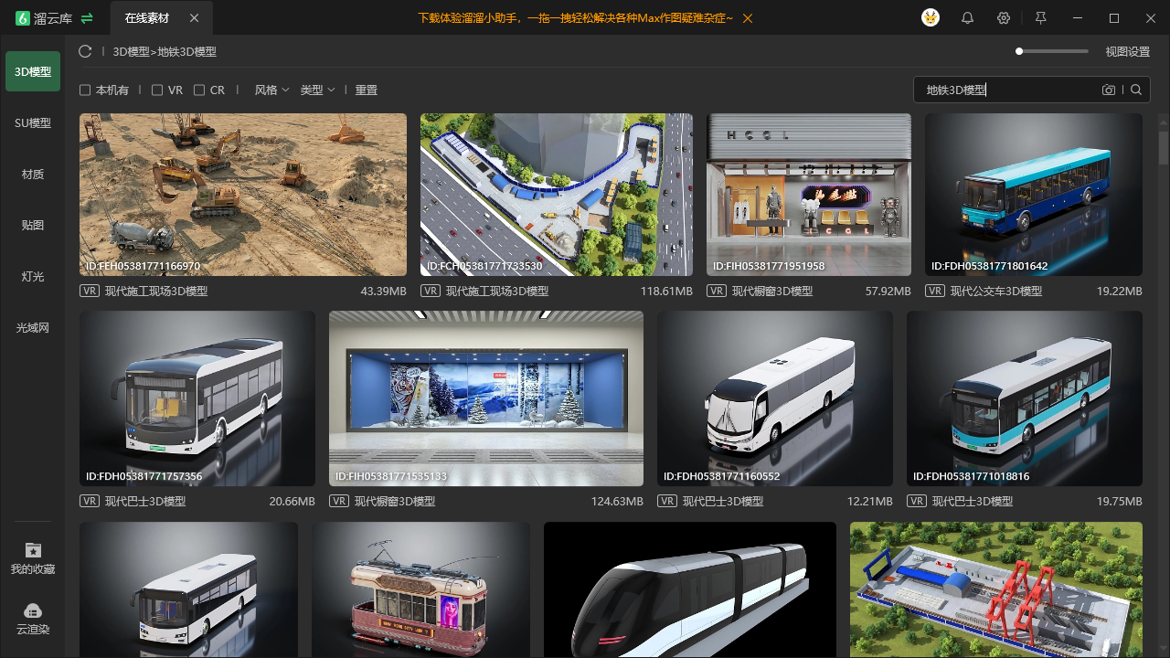Click the 43.39MB file size text
Image resolution: width=1170 pixels, height=658 pixels.
point(384,292)
